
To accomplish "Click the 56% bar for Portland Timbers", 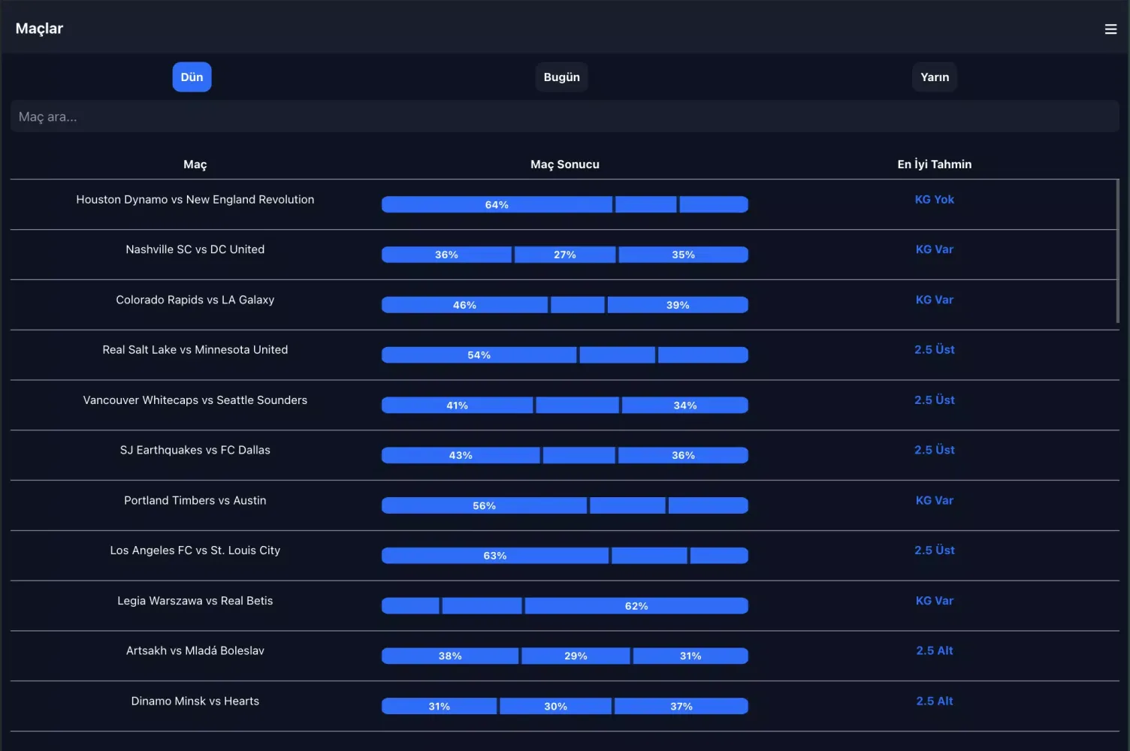I will [x=484, y=505].
